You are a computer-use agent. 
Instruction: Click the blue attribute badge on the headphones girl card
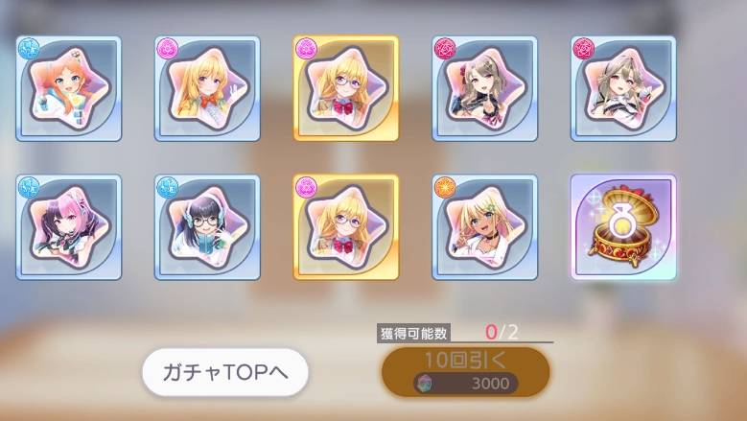coord(167,188)
